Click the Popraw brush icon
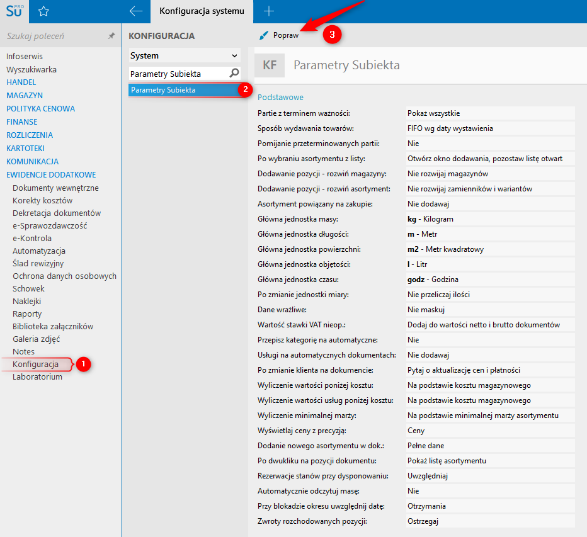The height and width of the screenshot is (537, 587). (264, 35)
